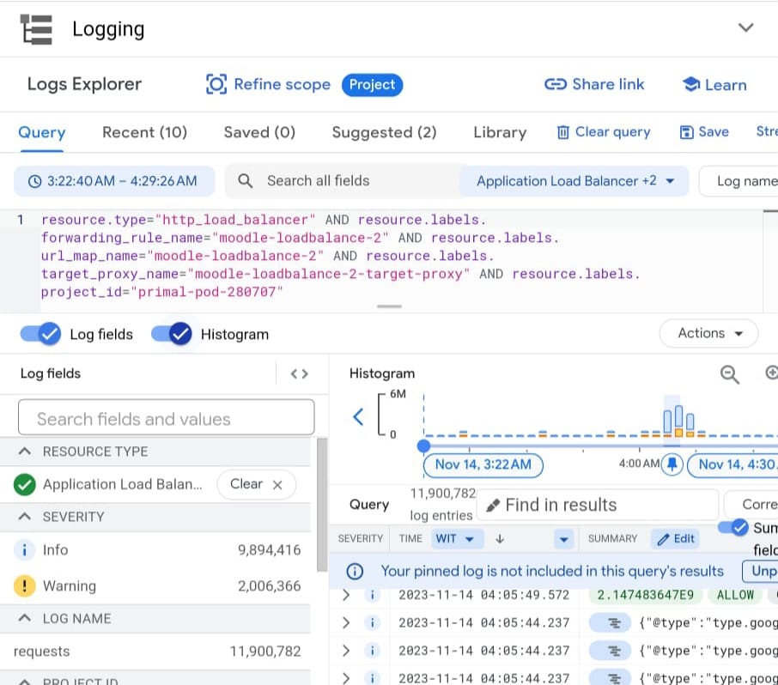Open the Correlate button in results toolbar
Screen dimensions: 778x685
point(751,505)
